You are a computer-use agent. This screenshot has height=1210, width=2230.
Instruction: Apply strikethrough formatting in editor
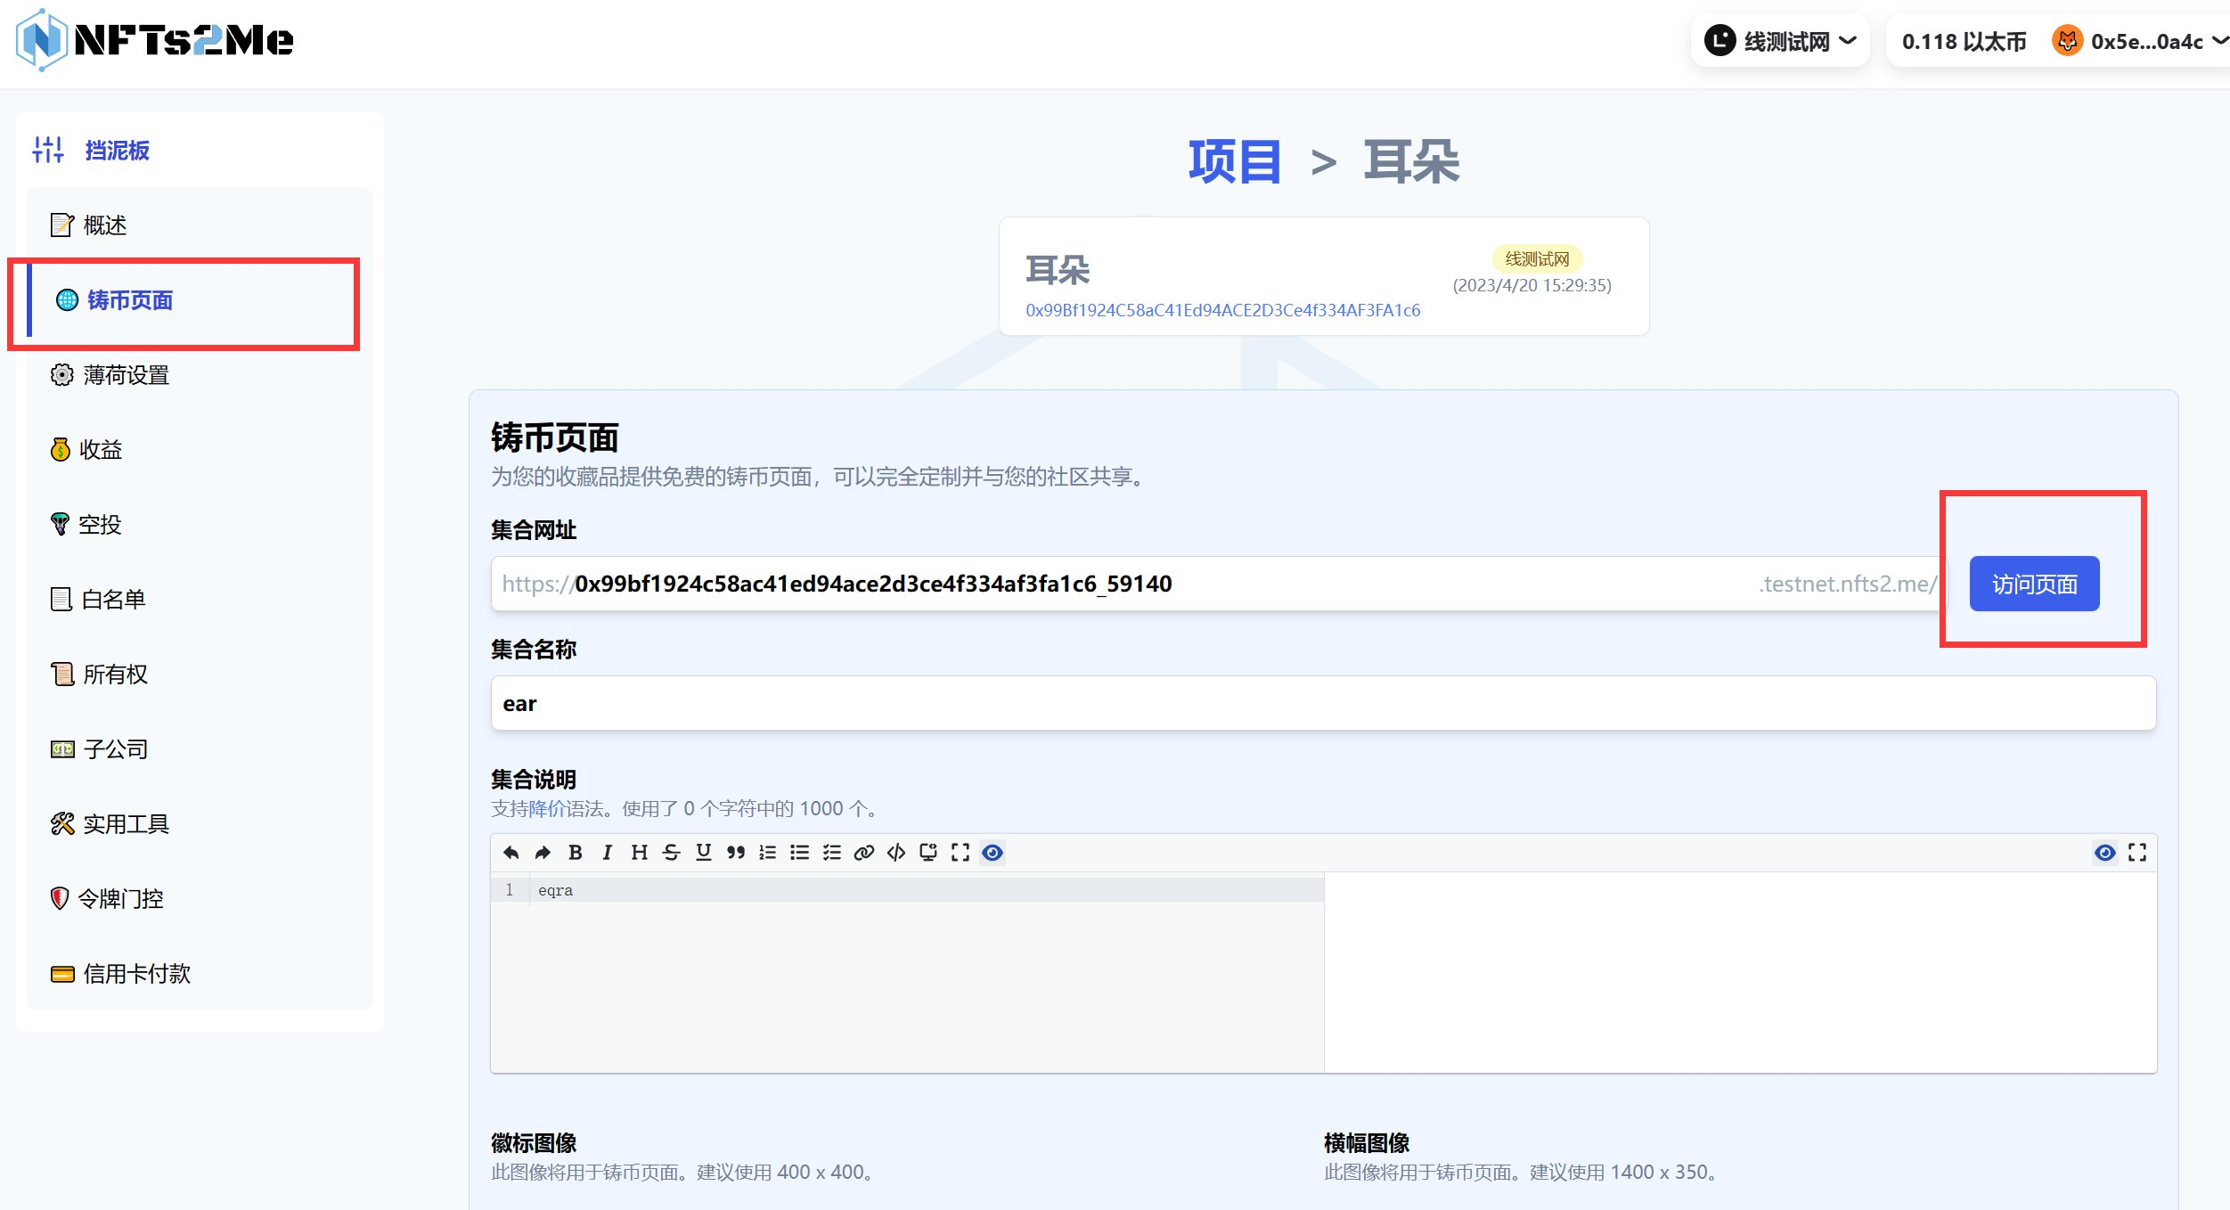[671, 853]
